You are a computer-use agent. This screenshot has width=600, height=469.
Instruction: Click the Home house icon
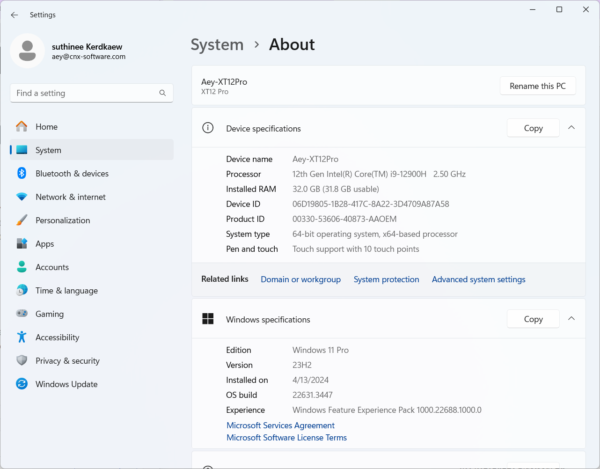pos(22,126)
